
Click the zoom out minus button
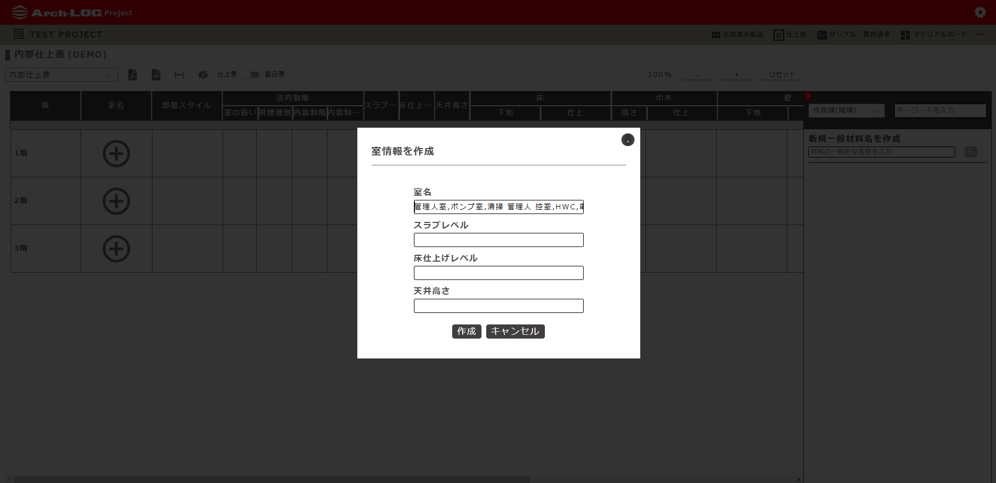[x=697, y=74]
